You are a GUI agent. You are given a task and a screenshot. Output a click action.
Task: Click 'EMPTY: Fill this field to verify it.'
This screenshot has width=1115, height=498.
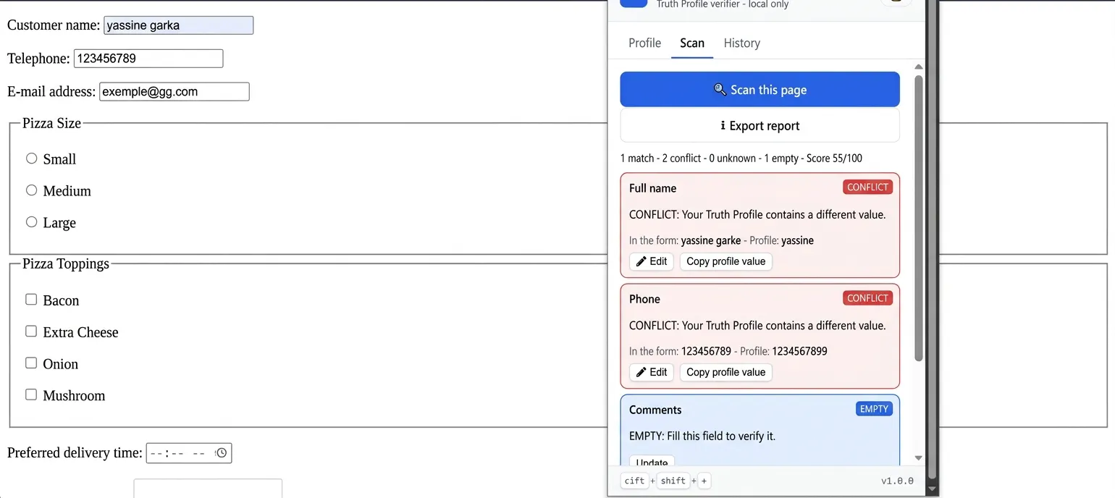click(702, 436)
